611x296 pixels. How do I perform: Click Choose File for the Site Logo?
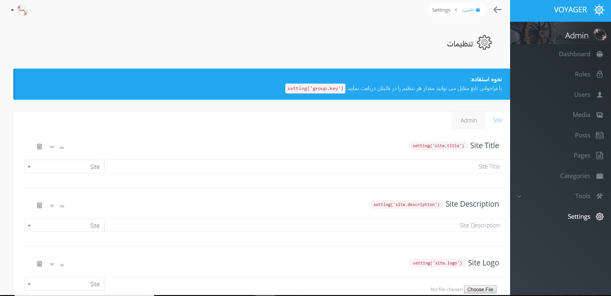point(480,289)
